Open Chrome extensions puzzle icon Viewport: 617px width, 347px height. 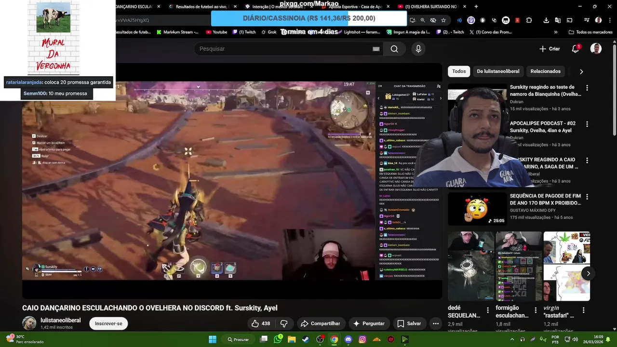[x=529, y=20]
